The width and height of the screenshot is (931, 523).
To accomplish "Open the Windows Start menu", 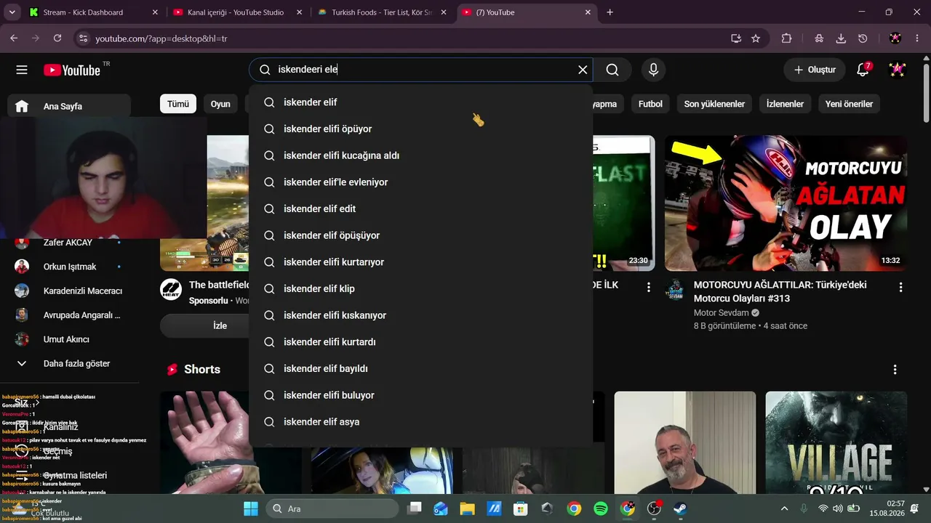I will pyautogui.click(x=251, y=508).
